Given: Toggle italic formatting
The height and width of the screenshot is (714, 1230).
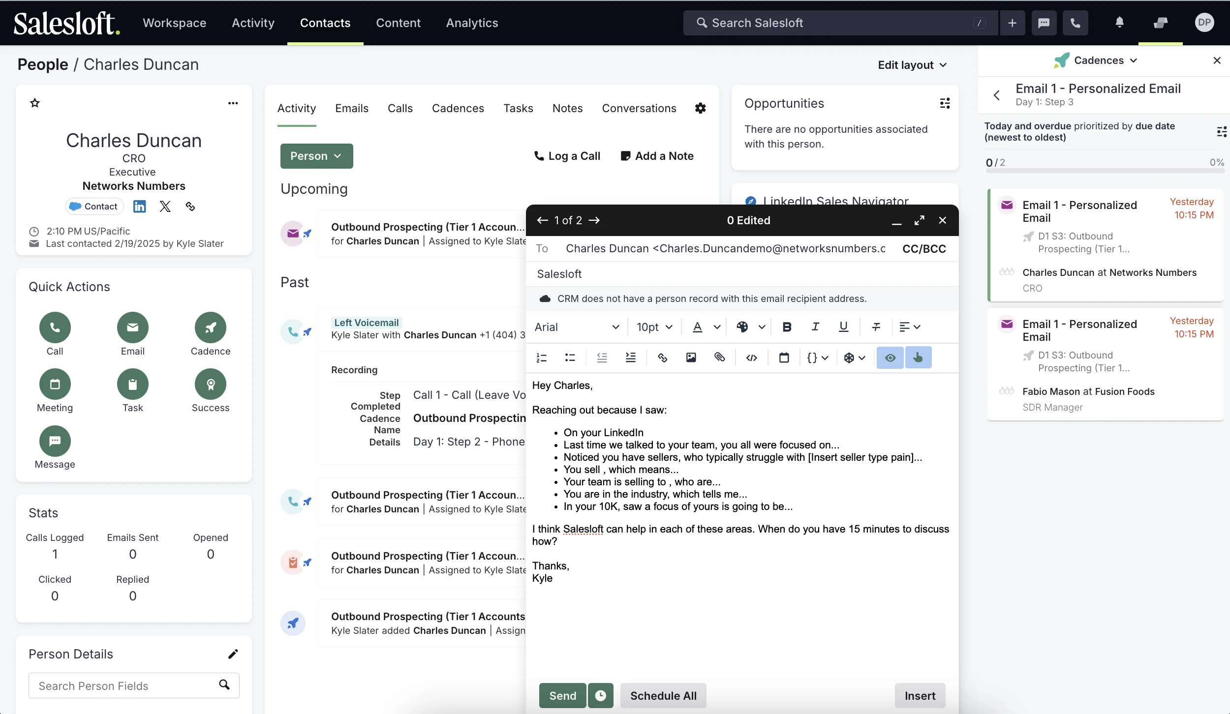Looking at the screenshot, I should point(815,327).
